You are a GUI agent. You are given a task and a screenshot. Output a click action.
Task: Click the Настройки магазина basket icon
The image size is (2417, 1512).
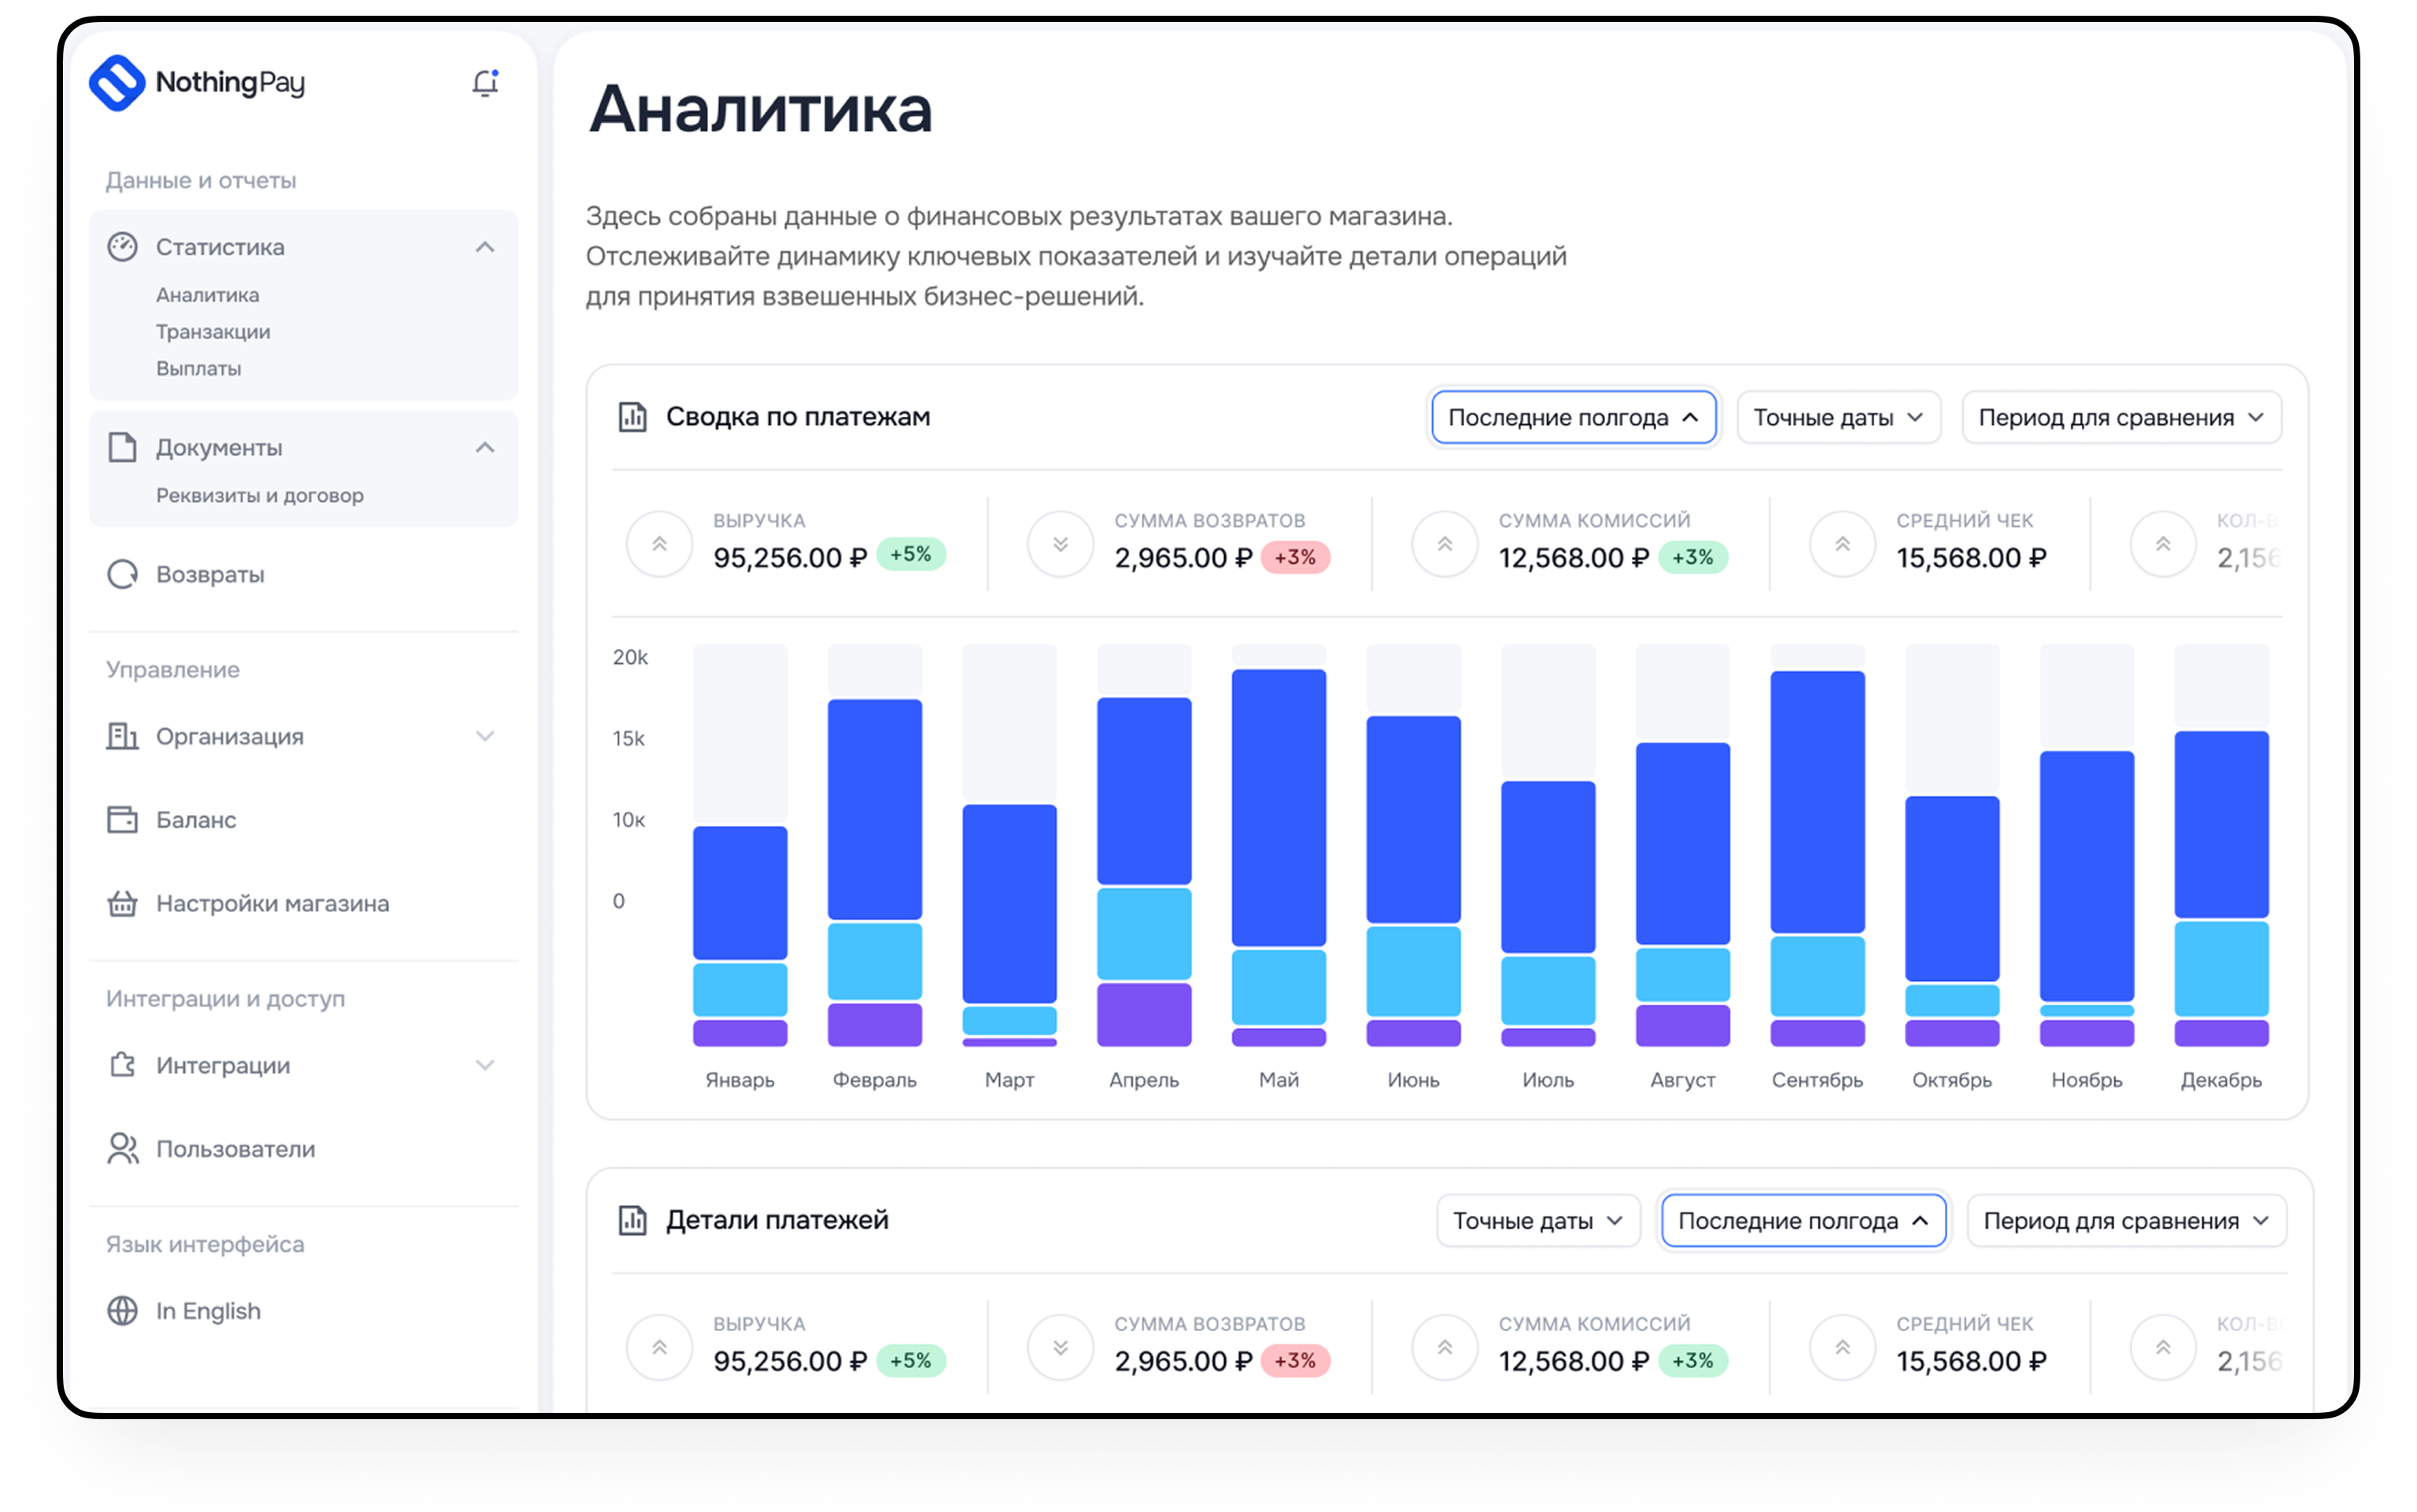123,903
